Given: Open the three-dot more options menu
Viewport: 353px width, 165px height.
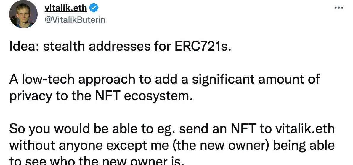Looking at the screenshot, I should pos(339,8).
